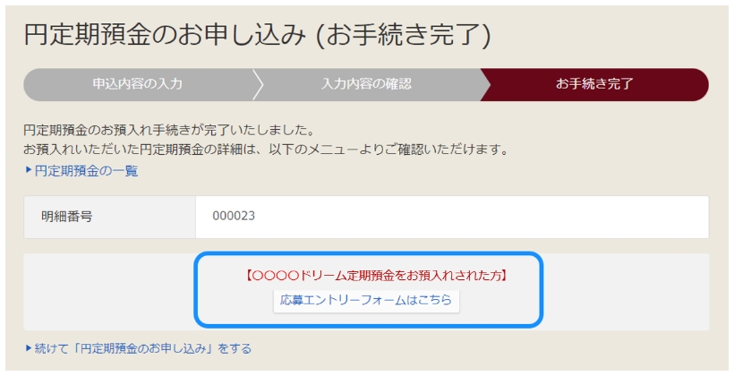Viewport: 734px width, 376px height.
Task: Click the (お手続き完了) part of title
Action: click(x=404, y=35)
